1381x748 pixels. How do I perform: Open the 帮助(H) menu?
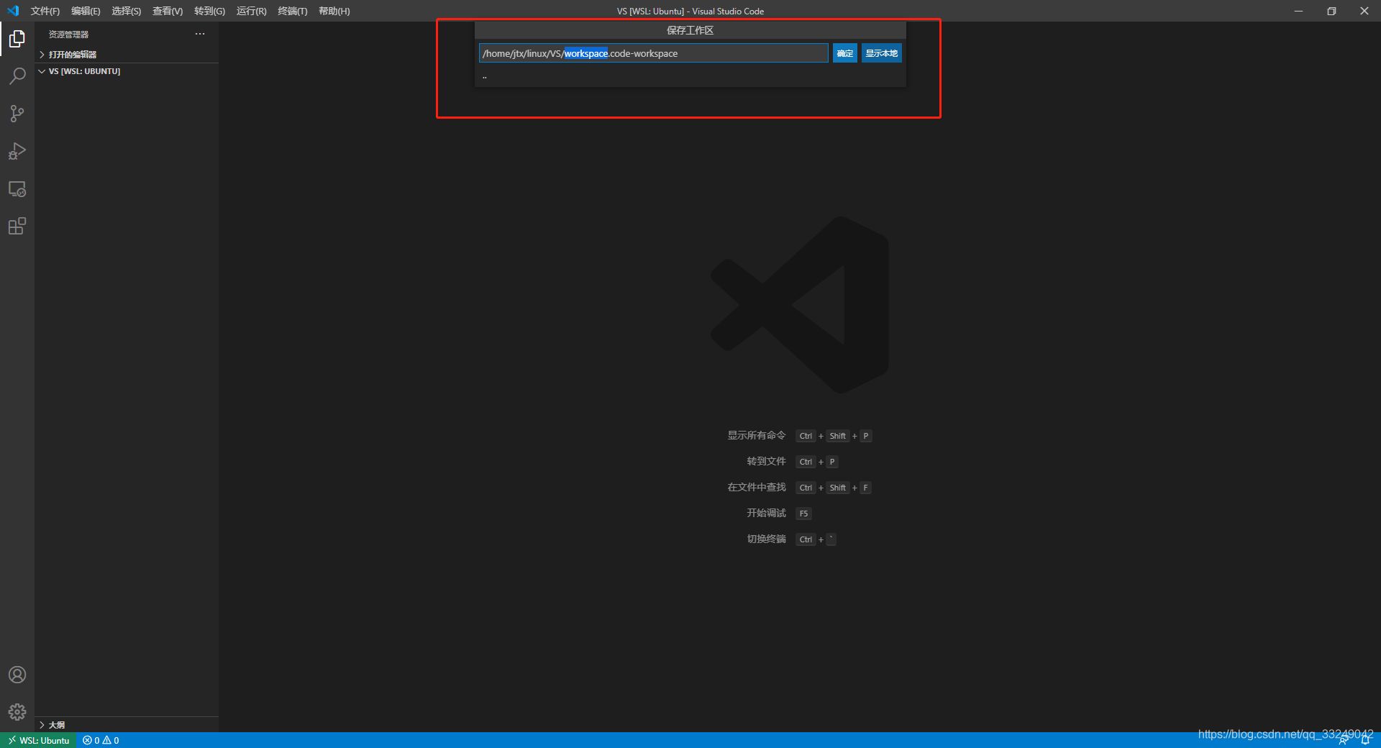tap(334, 11)
